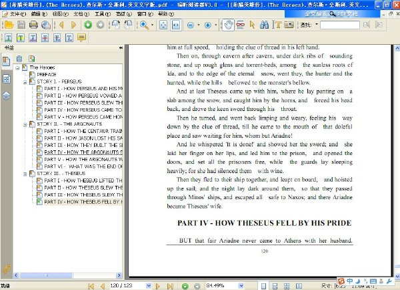Click the bookmark panel horizontal scrollbar thumb
Viewport: 400px width, 290px height.
click(46, 275)
